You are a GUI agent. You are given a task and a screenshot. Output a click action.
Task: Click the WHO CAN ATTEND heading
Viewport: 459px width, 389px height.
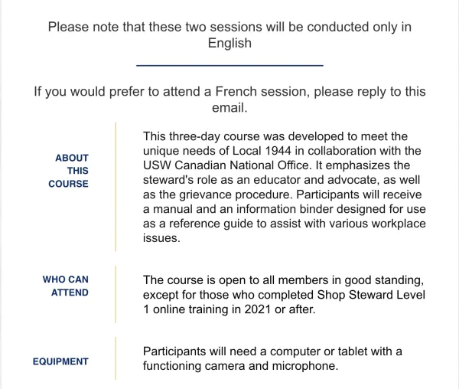[x=66, y=286]
